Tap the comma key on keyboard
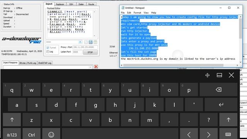The image size is (247, 139). [169, 120]
